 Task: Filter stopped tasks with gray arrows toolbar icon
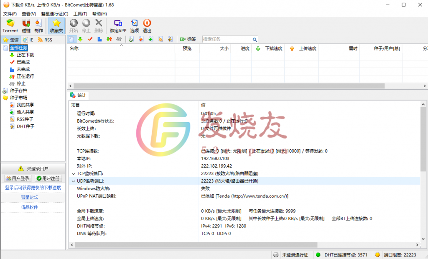click(119, 39)
